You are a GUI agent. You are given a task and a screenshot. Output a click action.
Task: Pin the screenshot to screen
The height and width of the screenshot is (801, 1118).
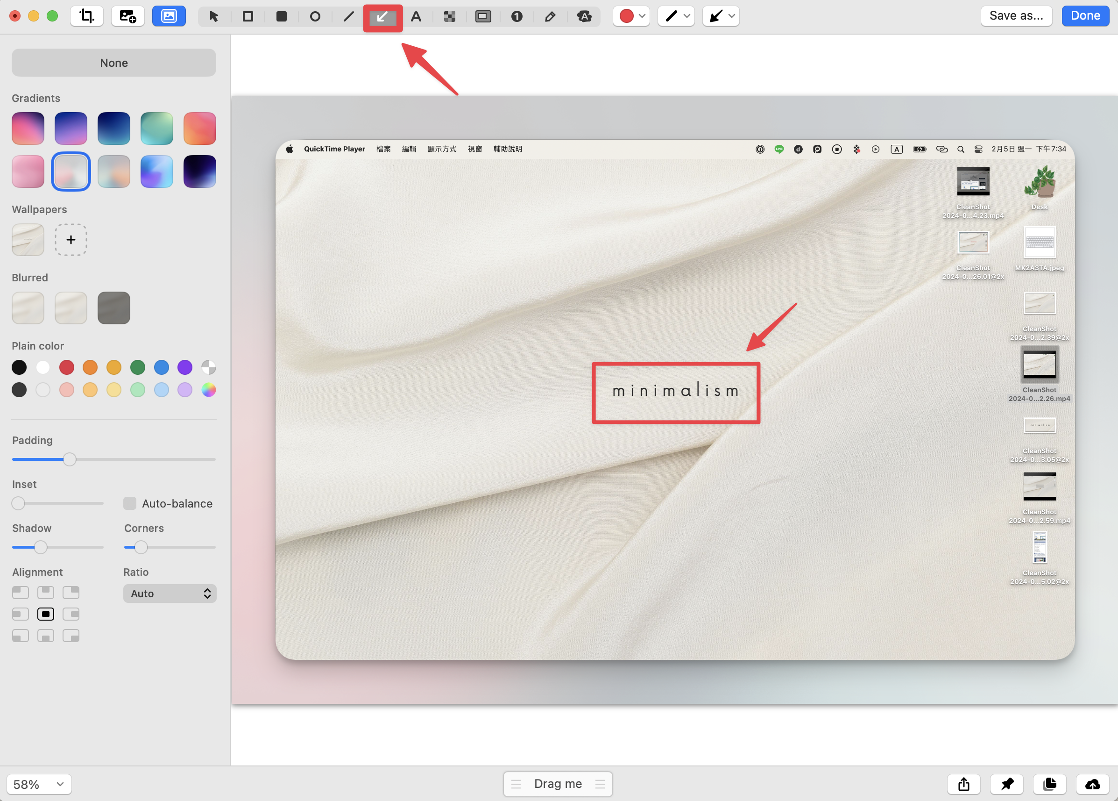tap(1006, 784)
